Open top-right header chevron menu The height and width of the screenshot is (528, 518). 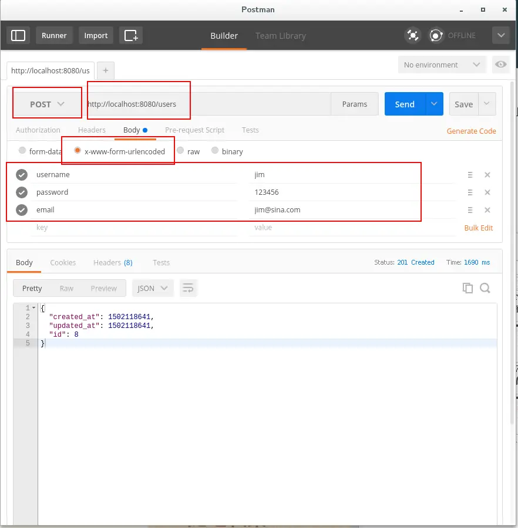pos(500,35)
